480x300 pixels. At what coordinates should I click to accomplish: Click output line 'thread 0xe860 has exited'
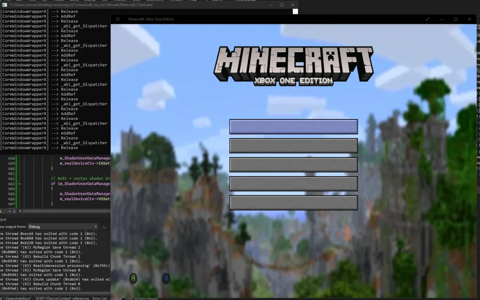point(48,238)
